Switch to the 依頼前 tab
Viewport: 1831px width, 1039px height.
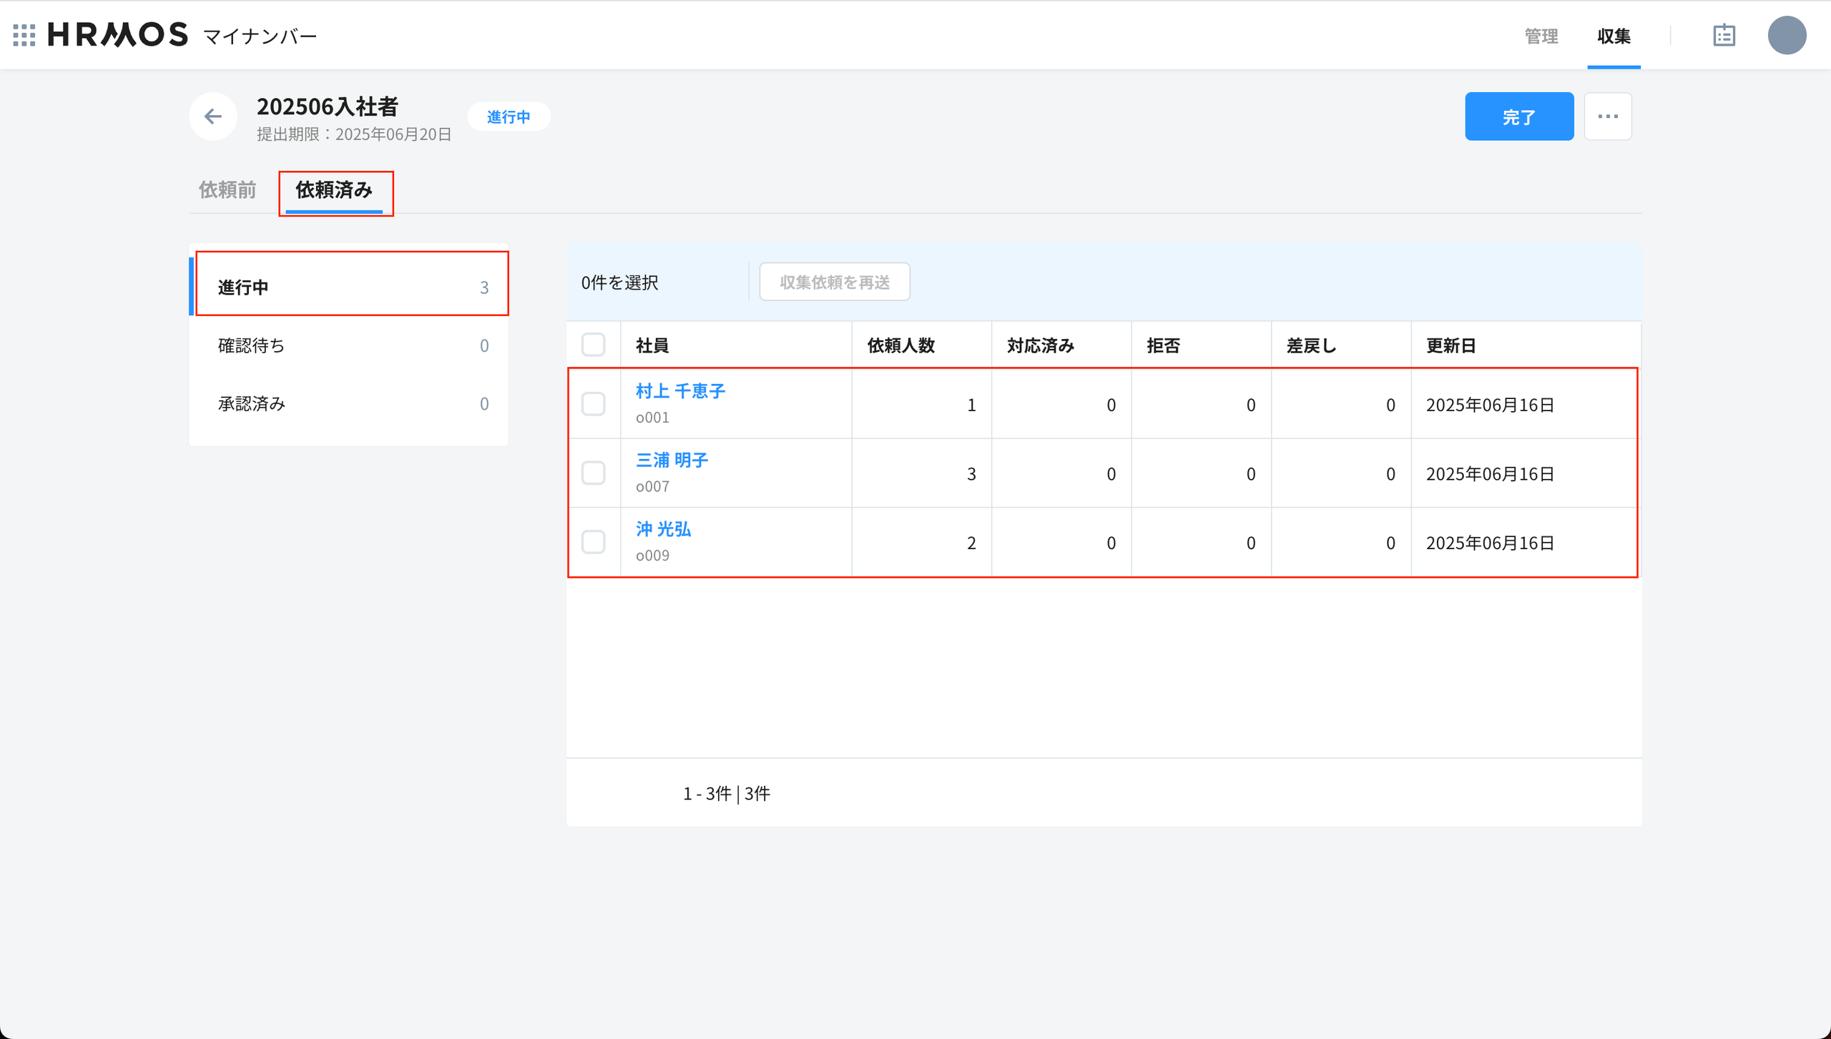[227, 190]
